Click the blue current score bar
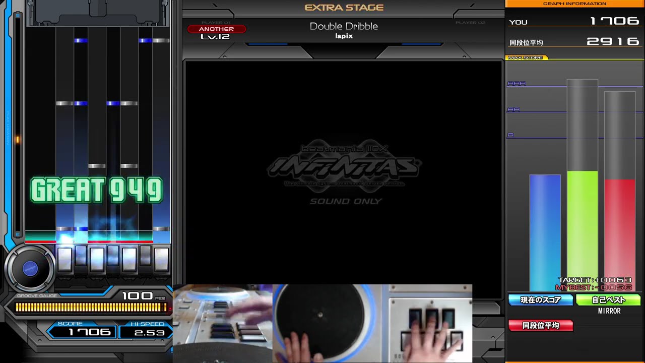645x363 pixels. pos(545,233)
